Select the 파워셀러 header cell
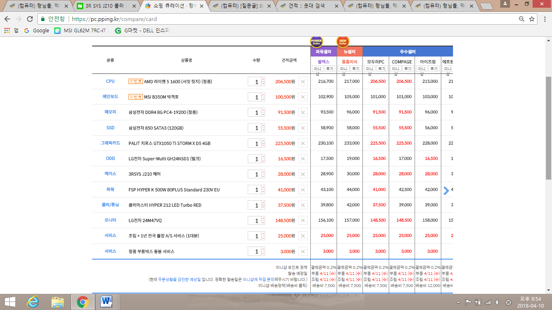Viewport: 552px width, 310px height. click(323, 52)
